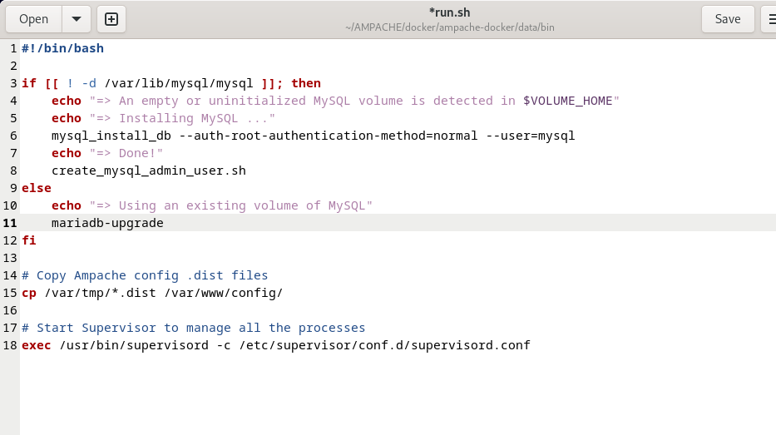Click the Copy Ampache config comment
776x435 pixels.
coord(145,275)
